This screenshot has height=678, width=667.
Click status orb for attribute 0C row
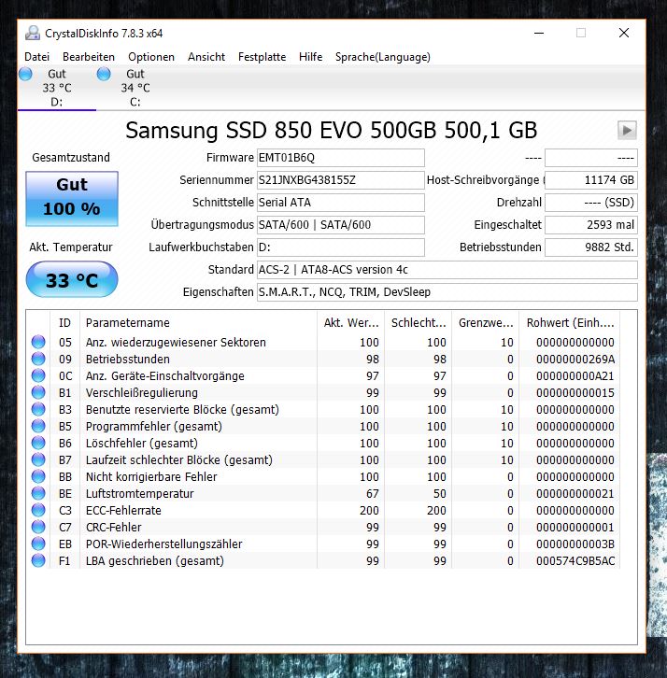[38, 375]
